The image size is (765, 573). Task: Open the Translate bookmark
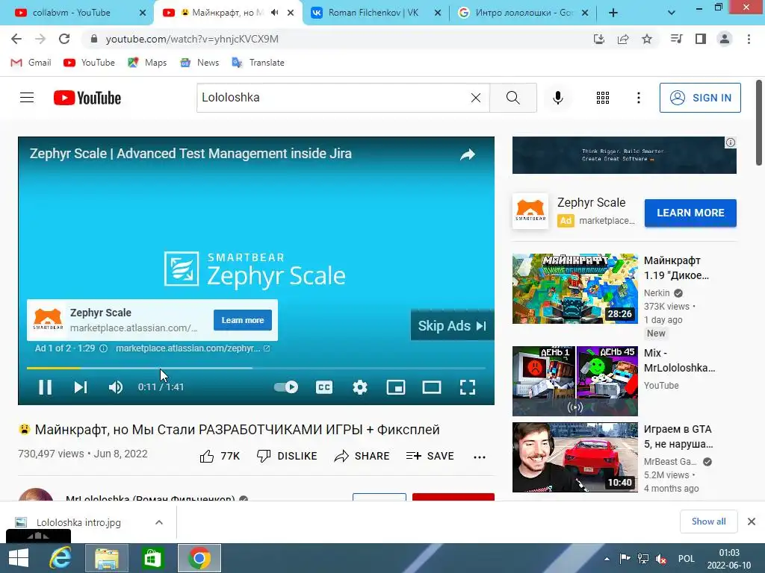pyautogui.click(x=258, y=63)
